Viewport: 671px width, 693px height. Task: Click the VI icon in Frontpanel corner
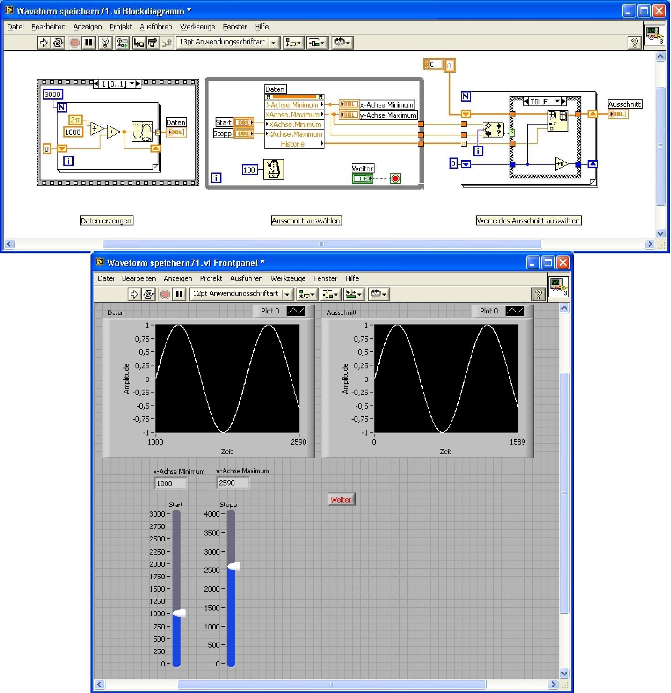coord(558,287)
